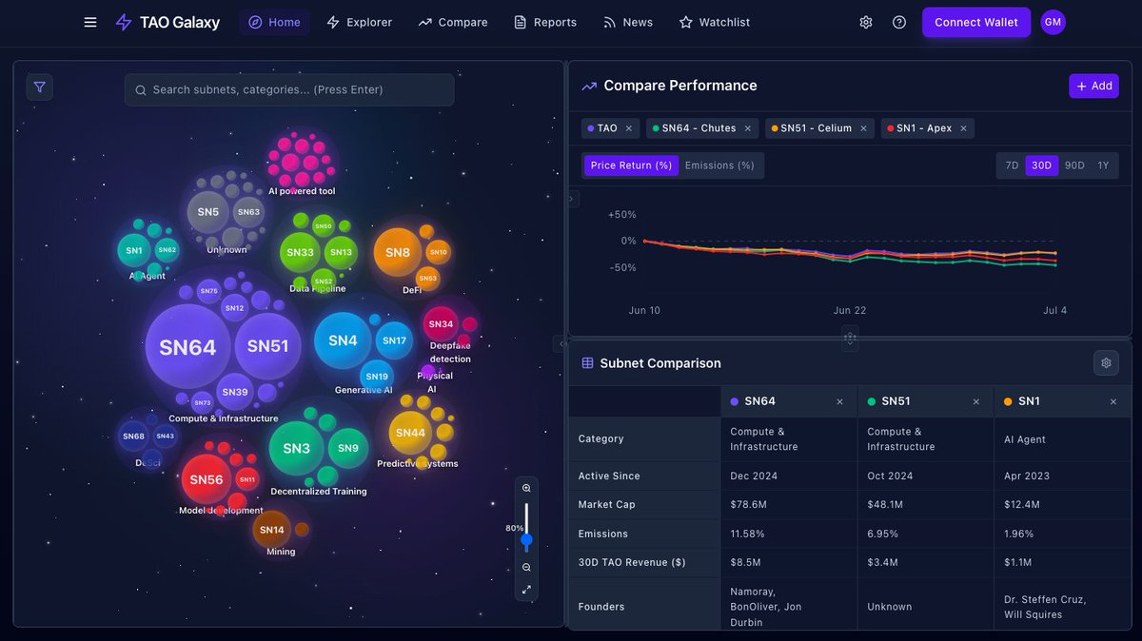Open Subnet Comparison settings gear

coord(1106,362)
